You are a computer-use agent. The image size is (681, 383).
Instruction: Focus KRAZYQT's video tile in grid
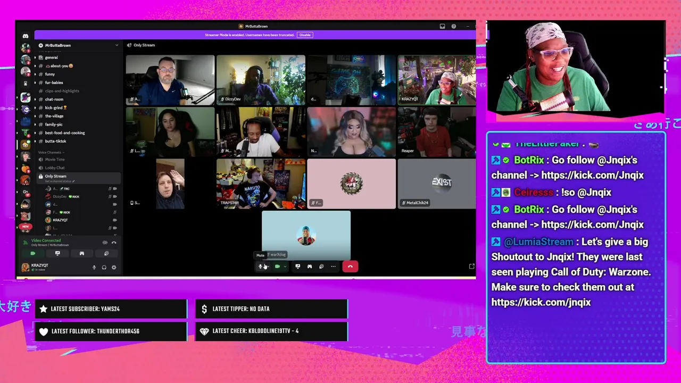437,80
